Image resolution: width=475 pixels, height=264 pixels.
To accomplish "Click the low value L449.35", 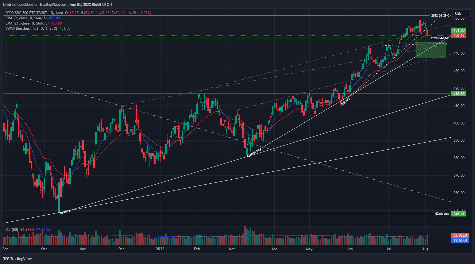I will (103, 13).
